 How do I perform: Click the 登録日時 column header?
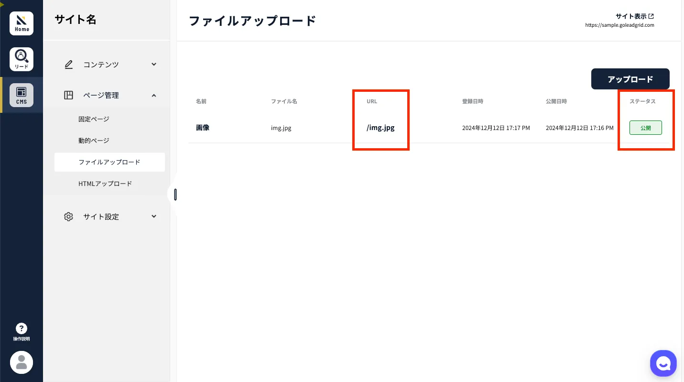point(473,101)
